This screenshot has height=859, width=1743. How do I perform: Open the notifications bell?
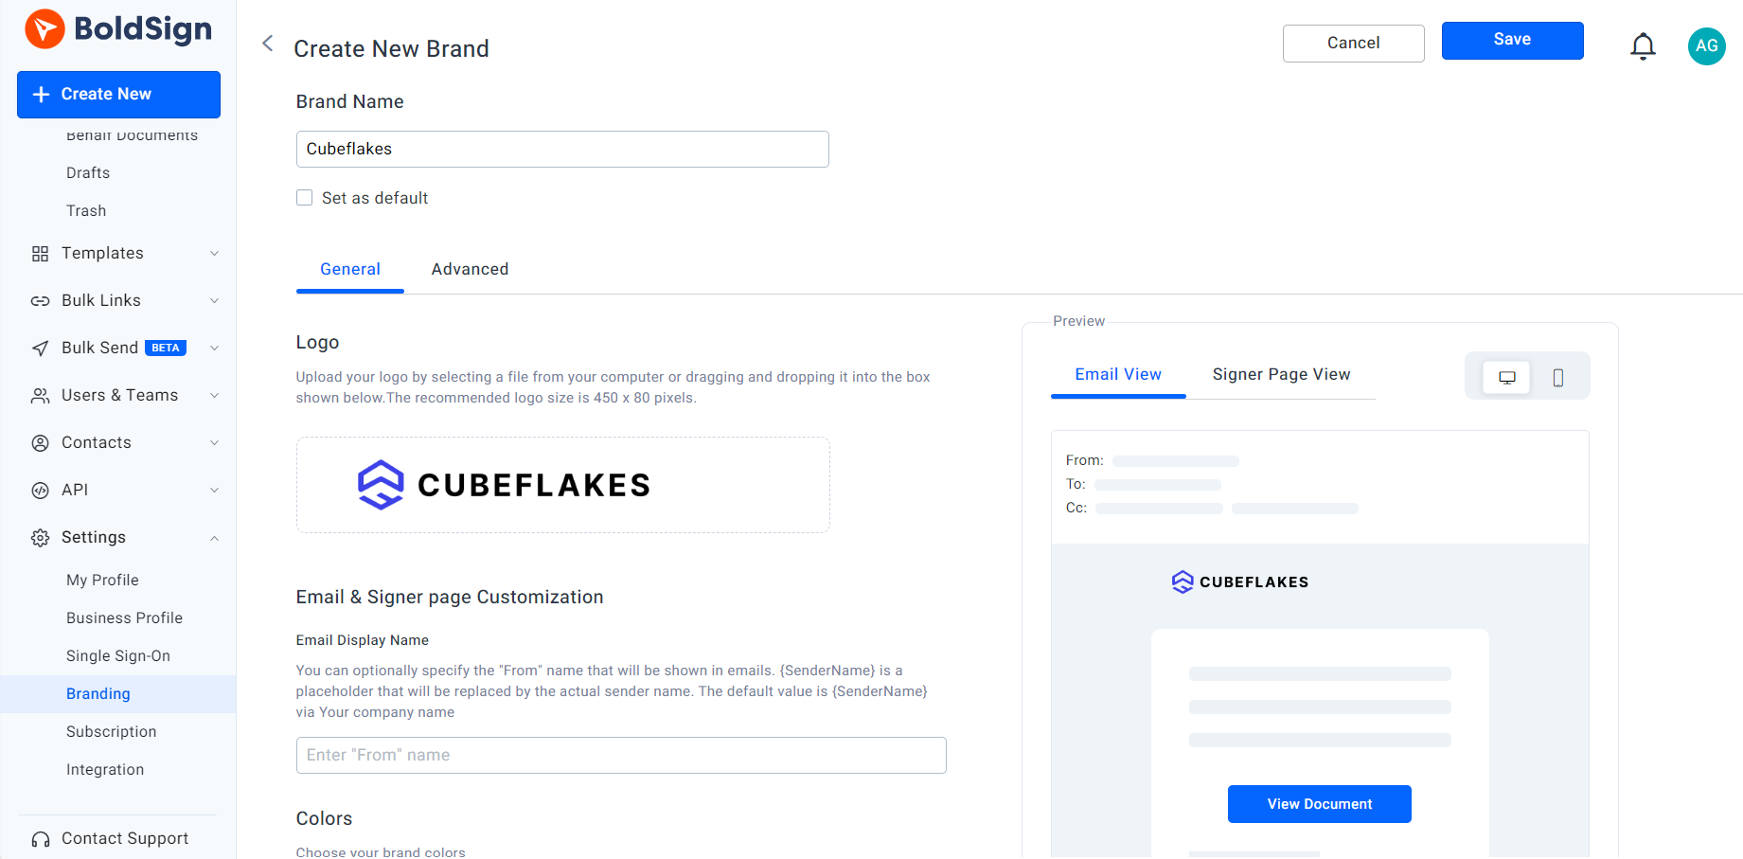pos(1643,45)
